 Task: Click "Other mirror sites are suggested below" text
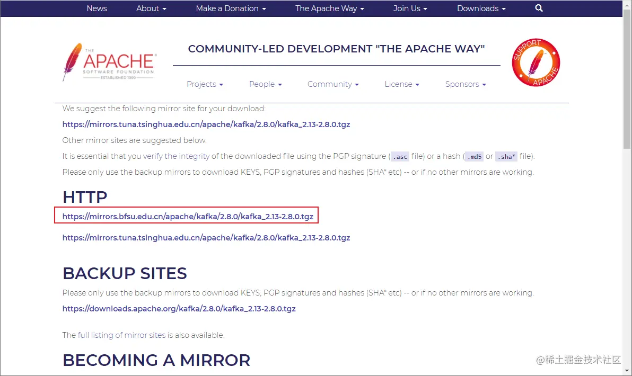click(x=134, y=140)
